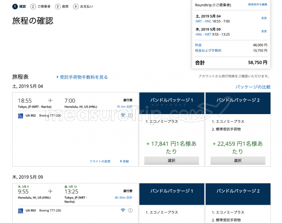Viewport: 282px width, 223px height.
Task: Click HNL - NRT route in summary
Action: point(203,34)
